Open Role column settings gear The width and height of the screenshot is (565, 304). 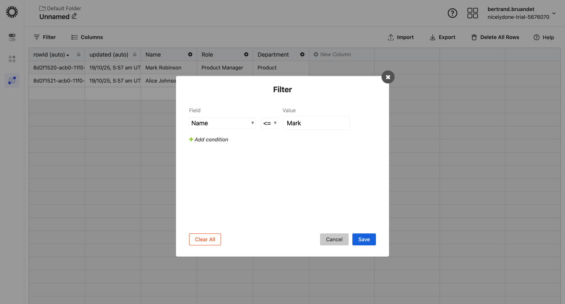[x=246, y=55]
